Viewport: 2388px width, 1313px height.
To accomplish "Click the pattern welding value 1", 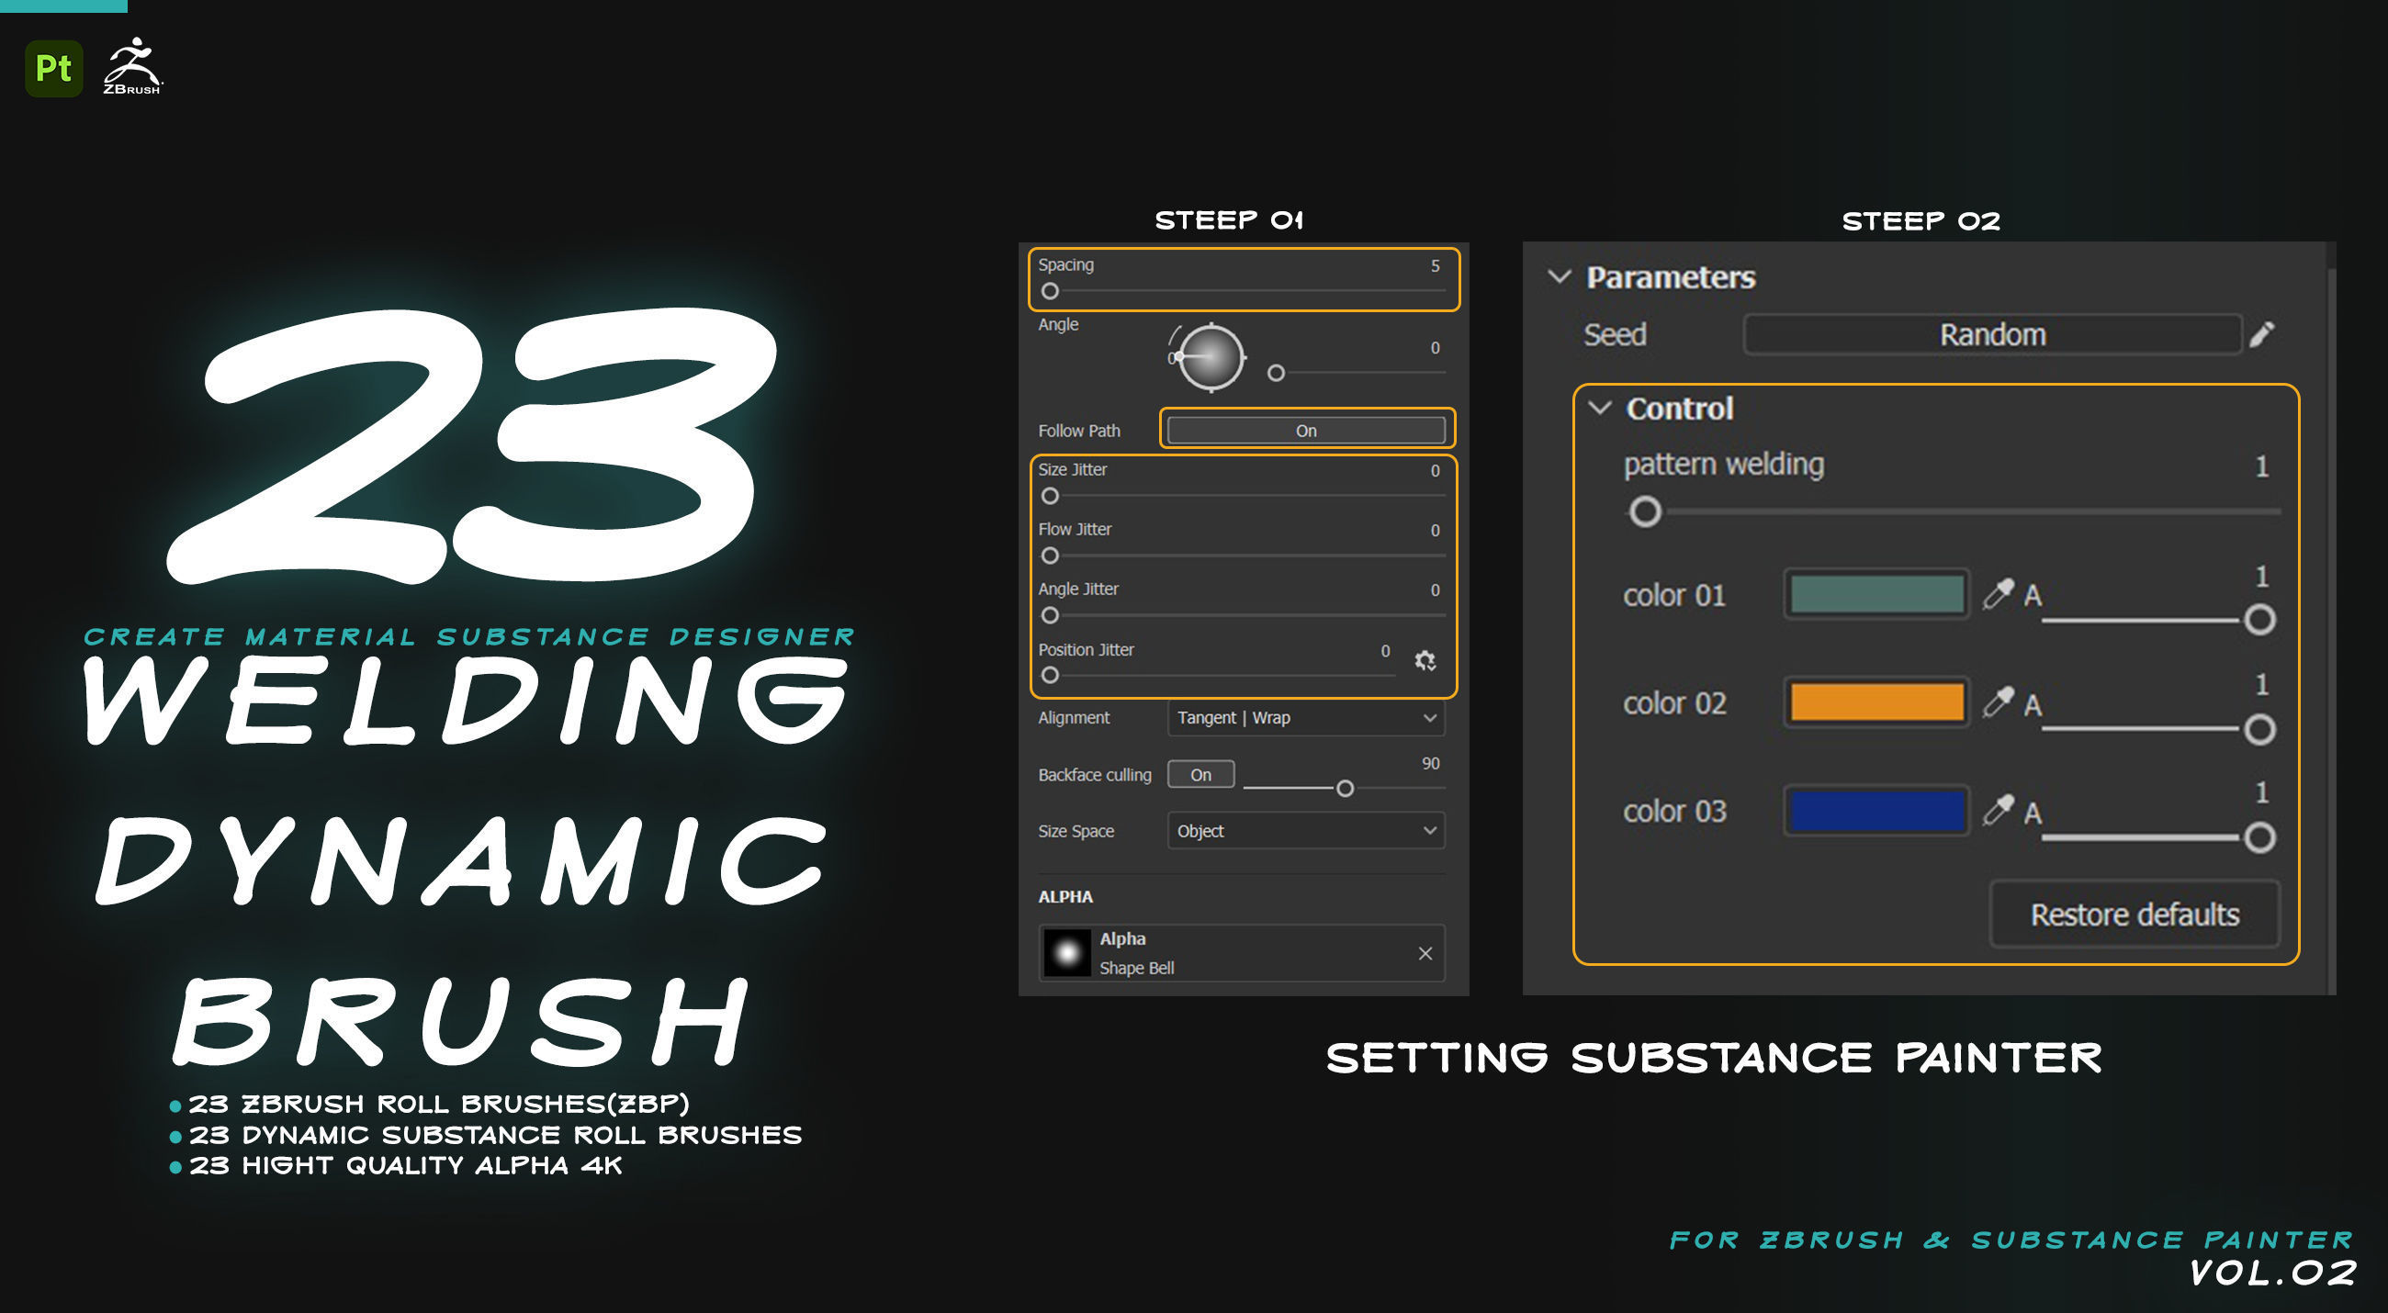I will click(2261, 466).
